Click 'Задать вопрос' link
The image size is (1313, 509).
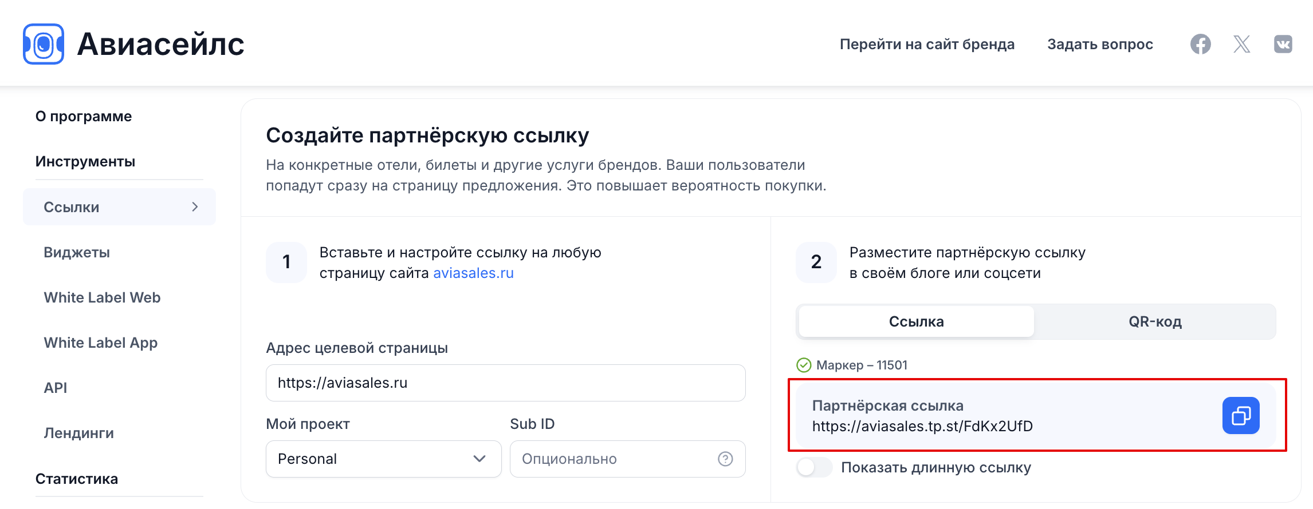(1100, 44)
